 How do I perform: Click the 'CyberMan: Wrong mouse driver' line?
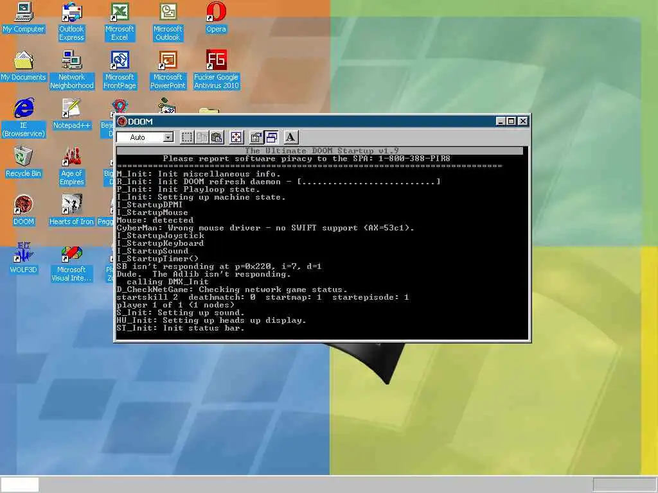click(265, 228)
